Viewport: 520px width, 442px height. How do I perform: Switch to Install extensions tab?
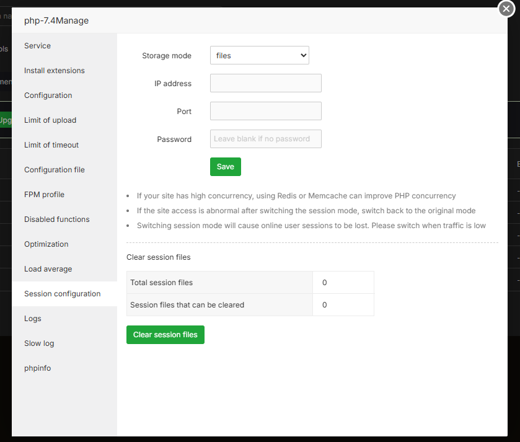[x=55, y=71]
